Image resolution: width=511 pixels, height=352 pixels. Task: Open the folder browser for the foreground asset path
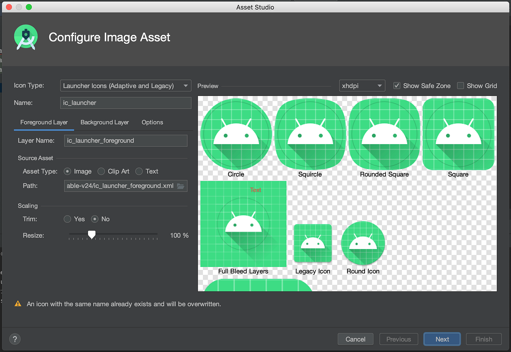181,186
